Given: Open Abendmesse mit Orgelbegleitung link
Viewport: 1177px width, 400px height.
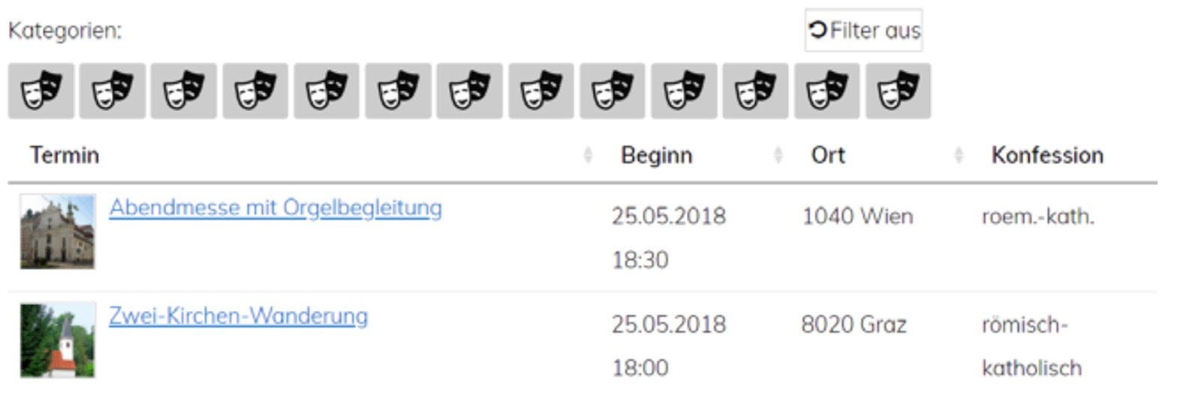Looking at the screenshot, I should (x=275, y=207).
